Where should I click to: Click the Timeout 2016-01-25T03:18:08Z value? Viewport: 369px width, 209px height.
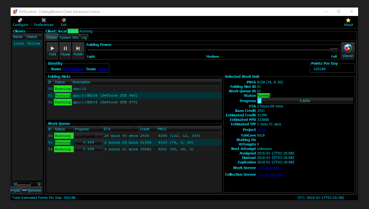pyautogui.click(x=276, y=158)
